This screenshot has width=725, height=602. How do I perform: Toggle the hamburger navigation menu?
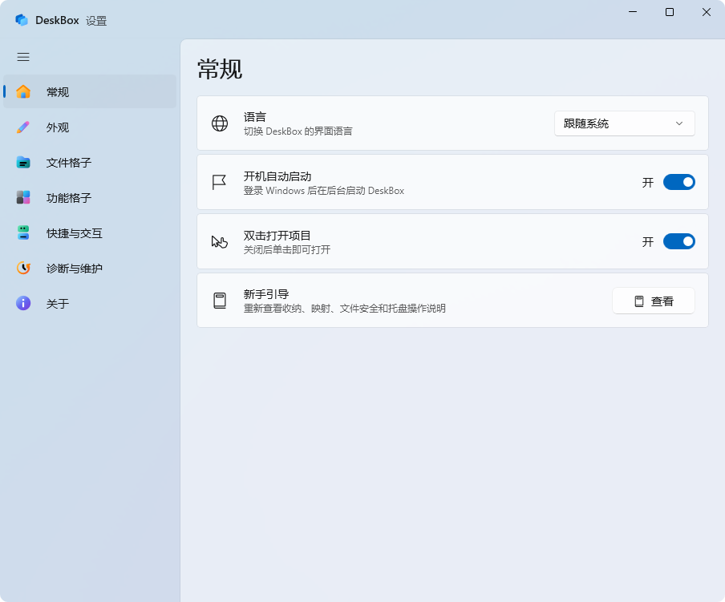coord(23,57)
